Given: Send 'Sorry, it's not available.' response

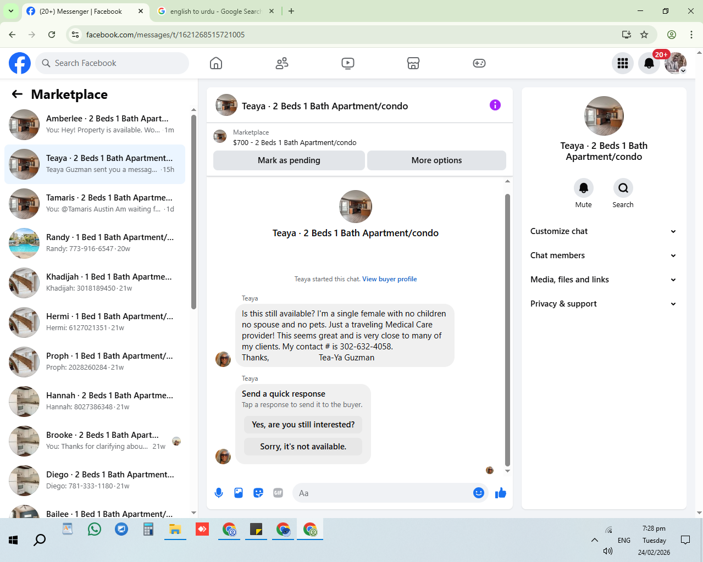Looking at the screenshot, I should (303, 447).
